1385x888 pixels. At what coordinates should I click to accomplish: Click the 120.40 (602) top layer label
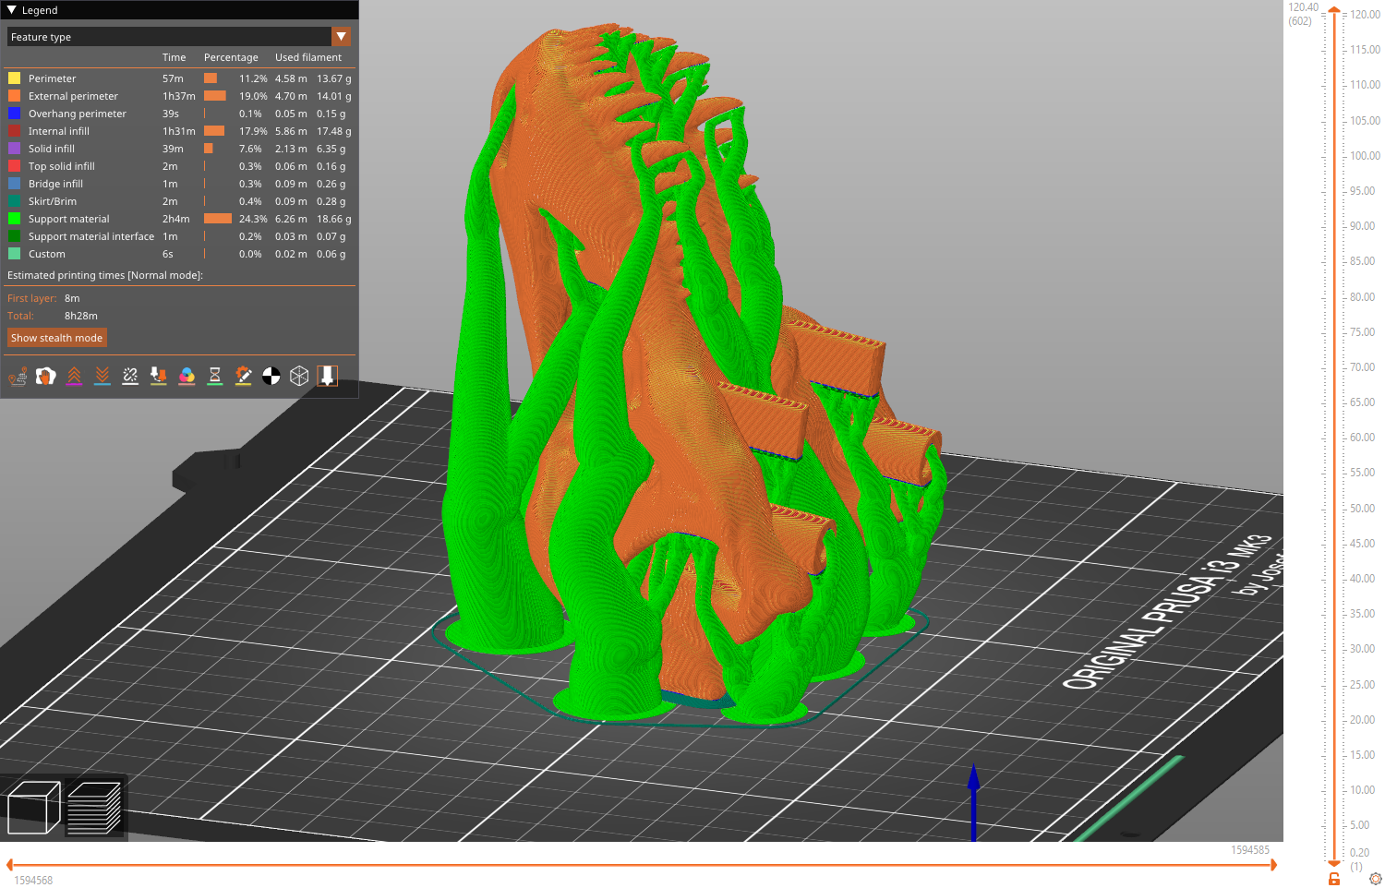1303,14
